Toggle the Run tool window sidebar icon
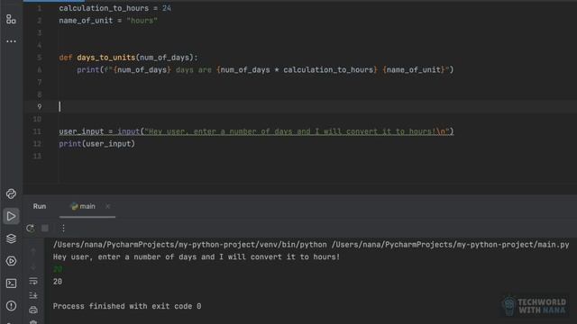The image size is (577, 324). [11, 216]
